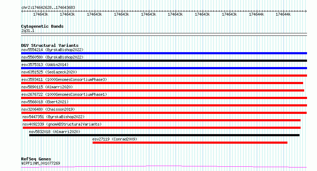Select the nsv6351525 (Sedlazeck2020) label
This screenshot has width=317, height=171.
pos(49,72)
